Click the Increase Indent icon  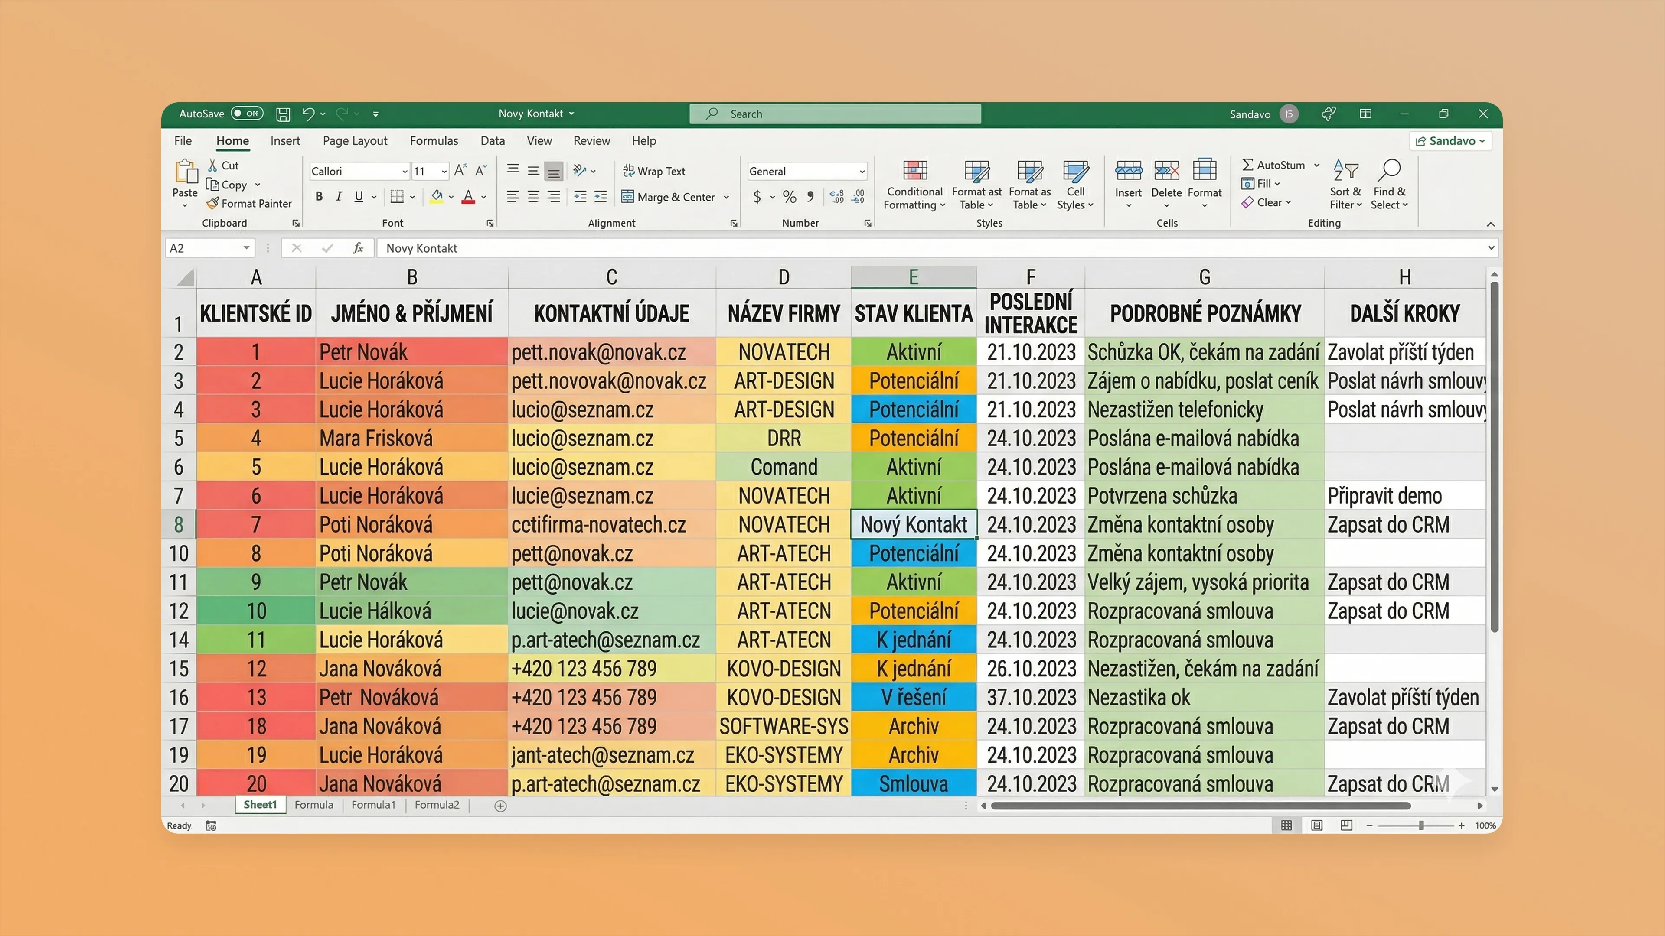(601, 196)
